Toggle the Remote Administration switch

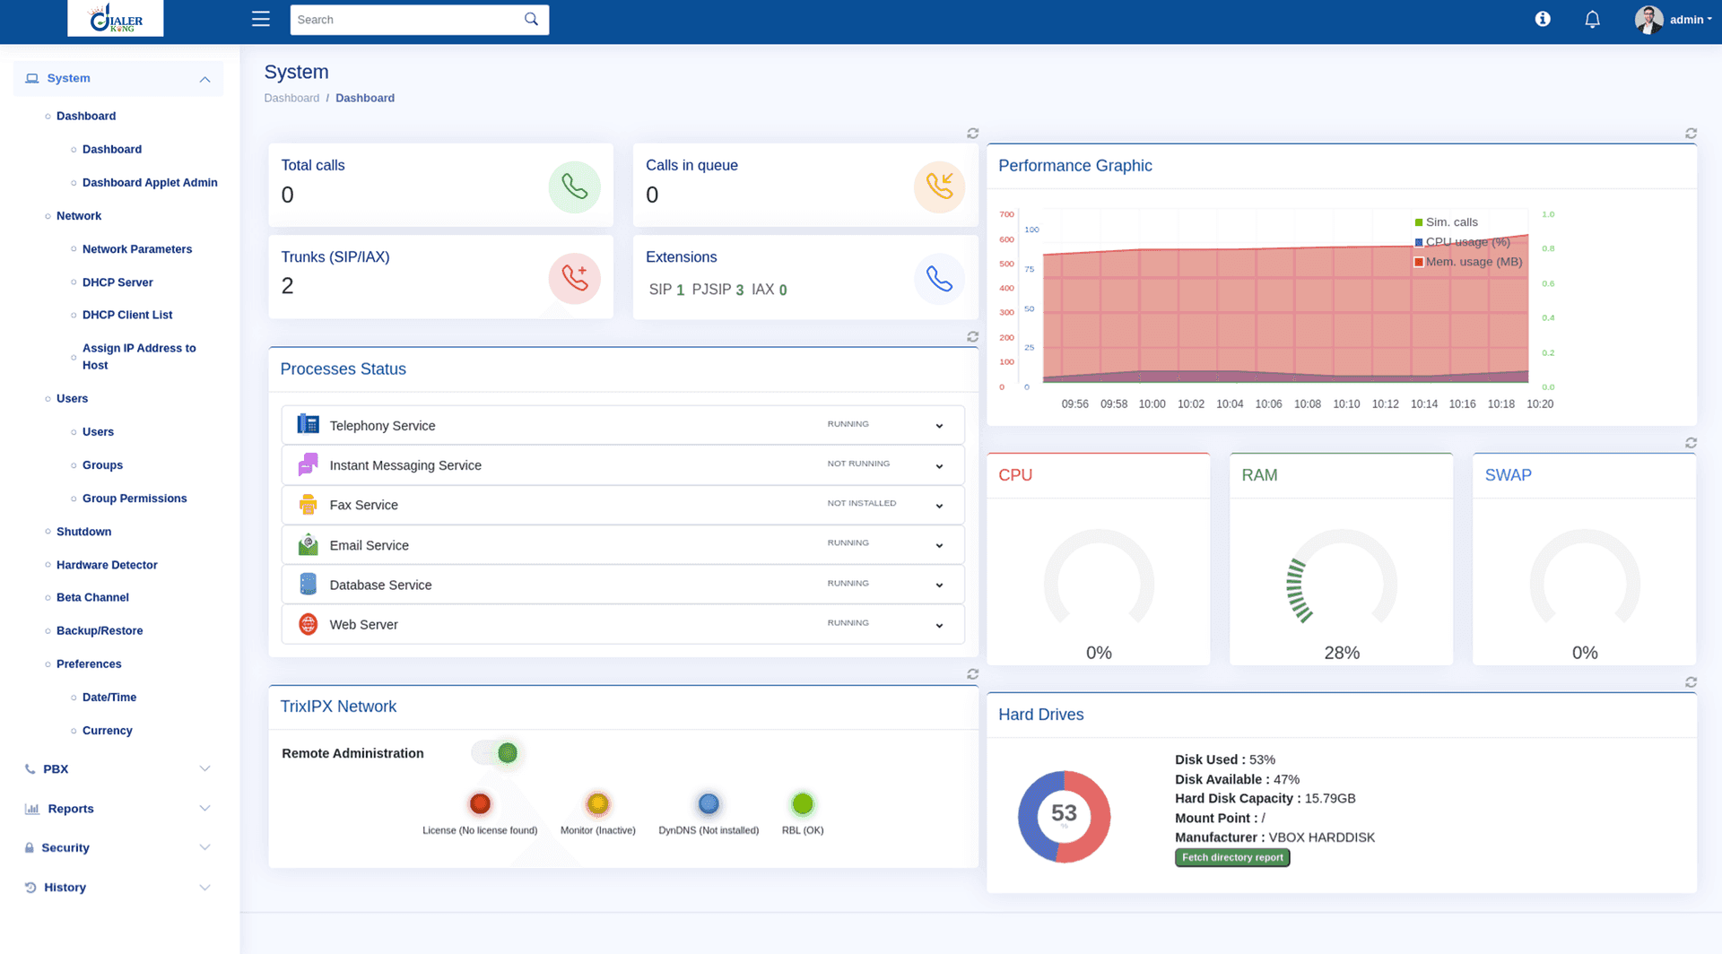(496, 753)
